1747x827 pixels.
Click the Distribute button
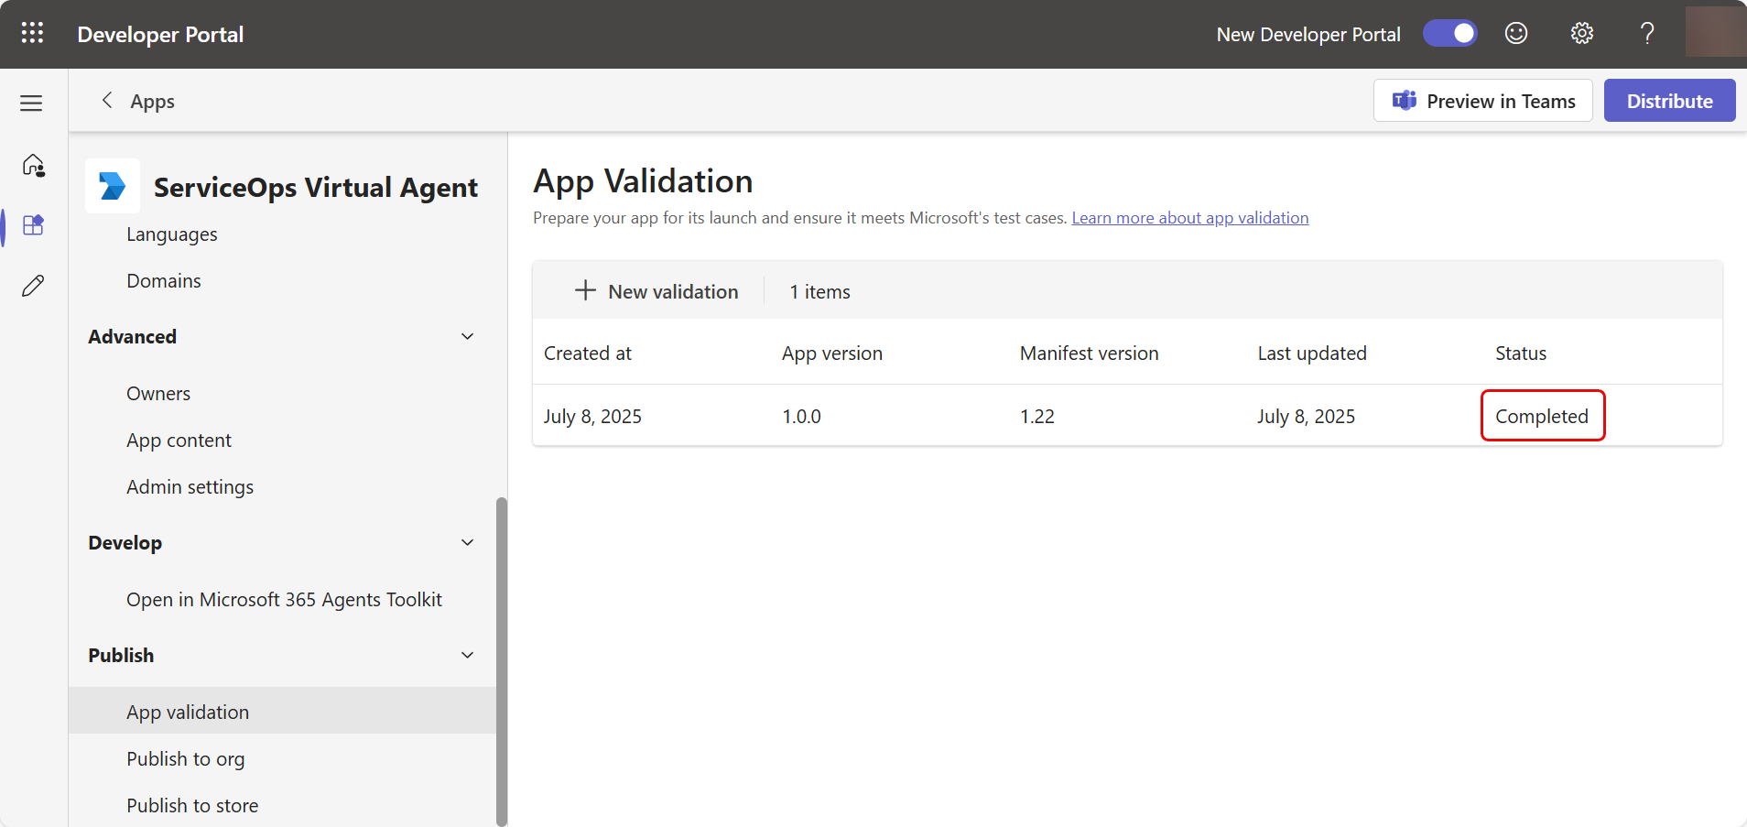click(1668, 101)
